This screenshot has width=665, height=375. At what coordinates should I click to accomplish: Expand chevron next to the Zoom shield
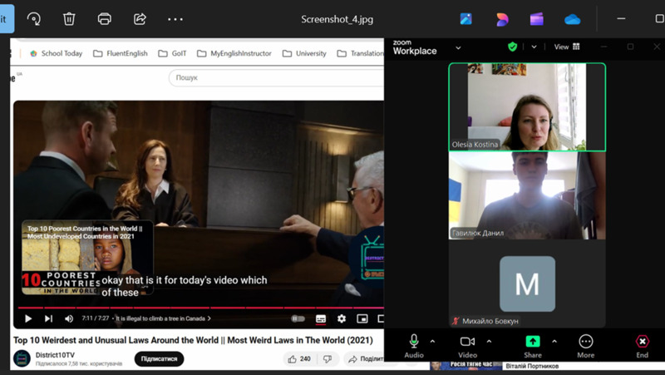[534, 47]
